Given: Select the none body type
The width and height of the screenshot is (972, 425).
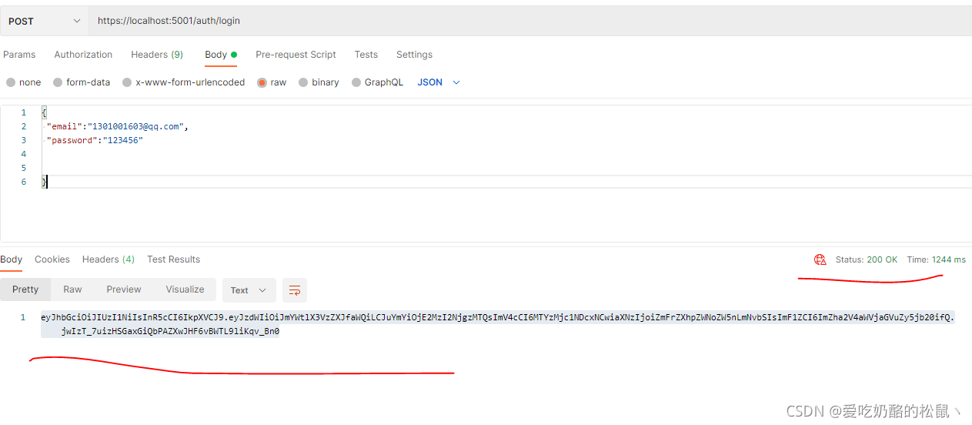Looking at the screenshot, I should click(24, 82).
